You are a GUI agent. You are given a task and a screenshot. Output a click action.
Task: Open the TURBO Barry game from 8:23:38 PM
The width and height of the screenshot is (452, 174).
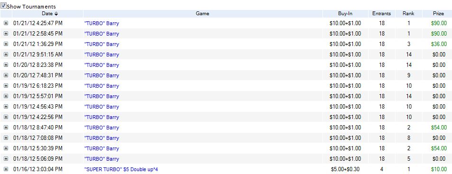tap(101, 65)
